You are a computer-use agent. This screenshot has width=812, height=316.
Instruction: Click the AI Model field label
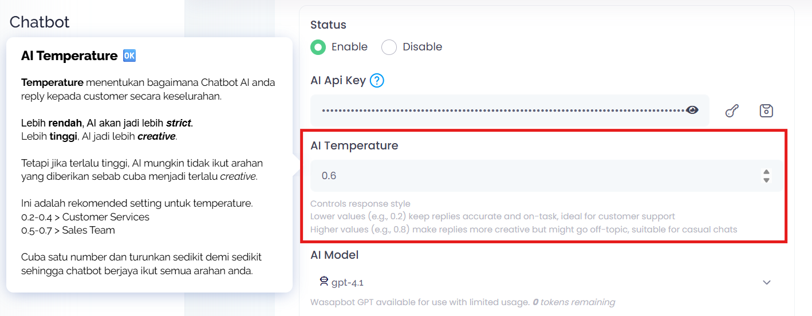[334, 255]
